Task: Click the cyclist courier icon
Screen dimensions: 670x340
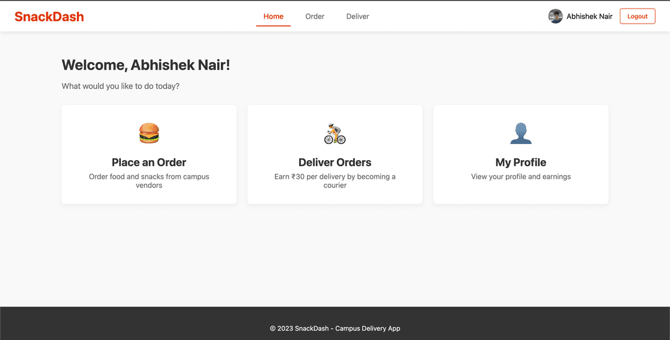Action: [335, 133]
